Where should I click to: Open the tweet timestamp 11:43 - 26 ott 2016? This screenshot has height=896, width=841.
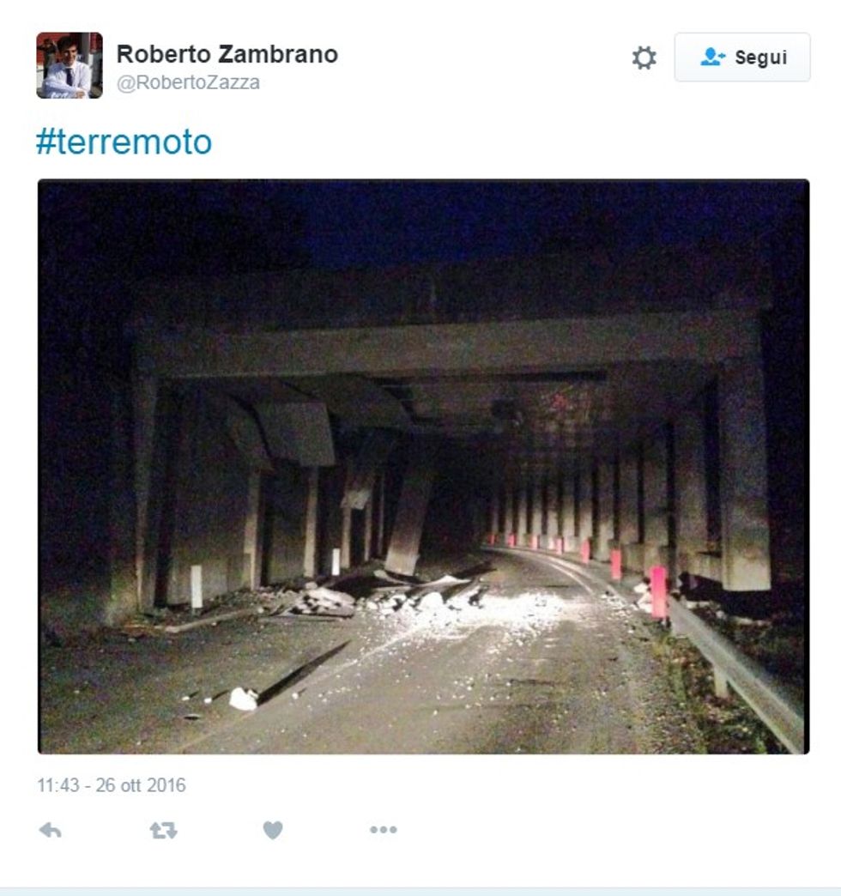112,785
